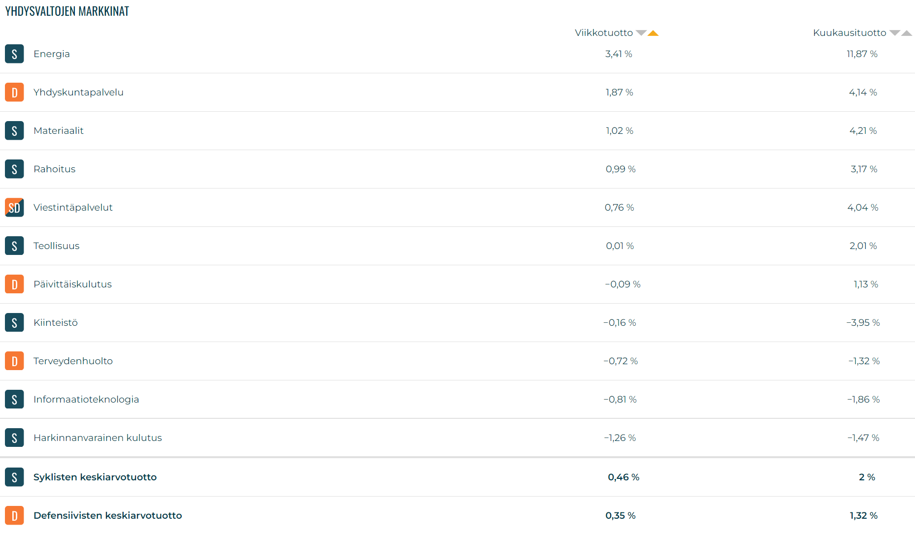The image size is (915, 533).
Task: Click the S badge of Syklisten keskiarvotuotto
Action: point(14,477)
